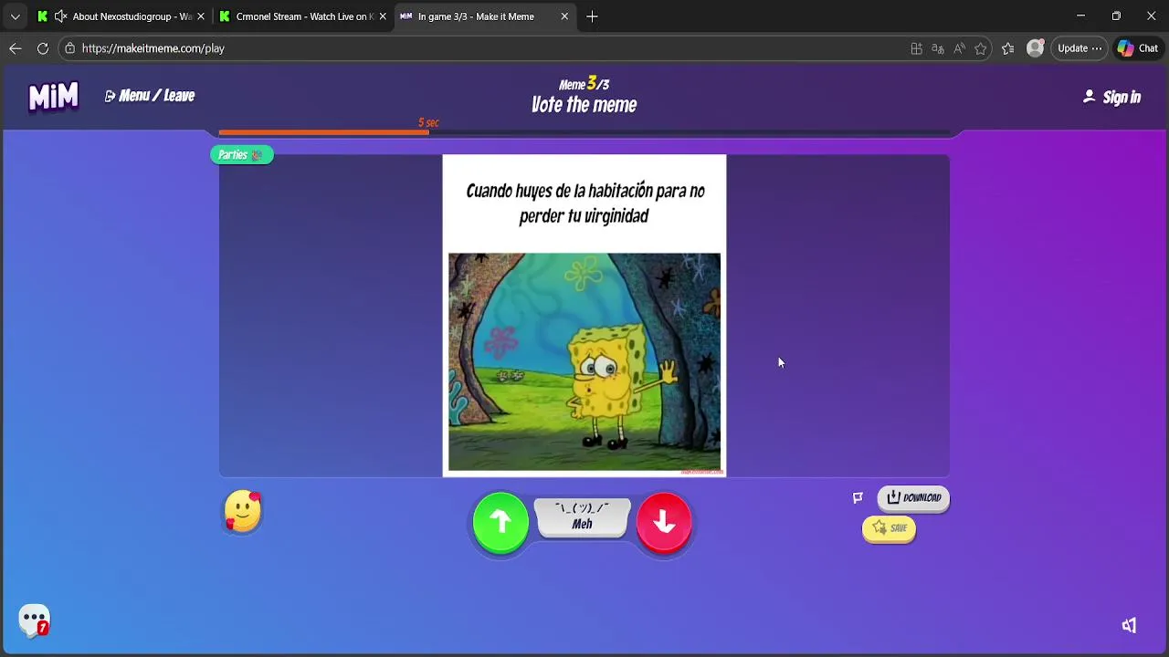The height and width of the screenshot is (657, 1169).
Task: Click the meme caption text
Action: (584, 203)
